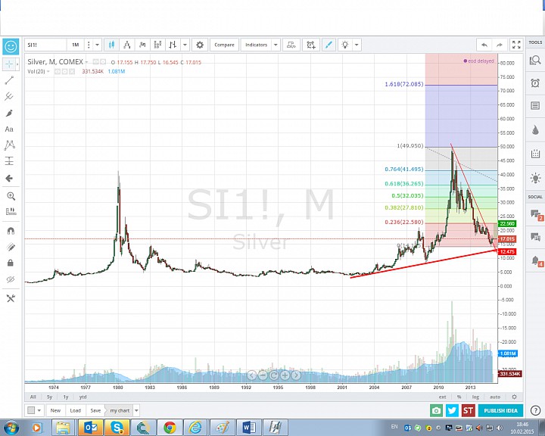Expand the ideas lightbulb dropdown arrow
Image resolution: width=545 pixels, height=436 pixels.
[357, 45]
